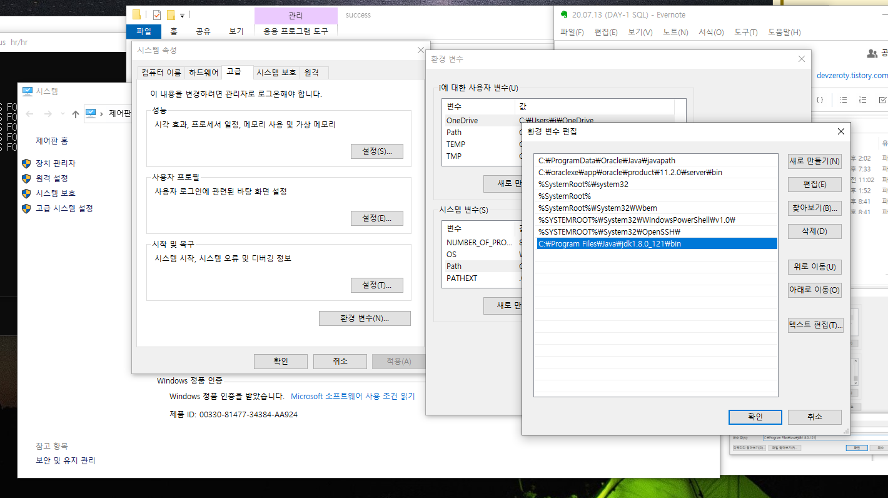Select the %SystemRoot%\System32\Wbem entry
Screen dimensions: 888x498
[656, 208]
